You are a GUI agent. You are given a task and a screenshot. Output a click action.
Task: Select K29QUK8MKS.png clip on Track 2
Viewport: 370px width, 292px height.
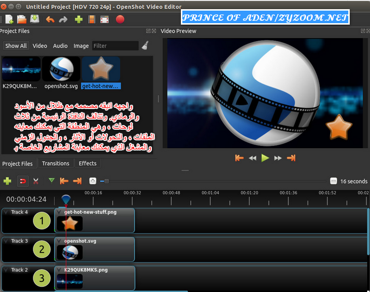[x=95, y=278]
